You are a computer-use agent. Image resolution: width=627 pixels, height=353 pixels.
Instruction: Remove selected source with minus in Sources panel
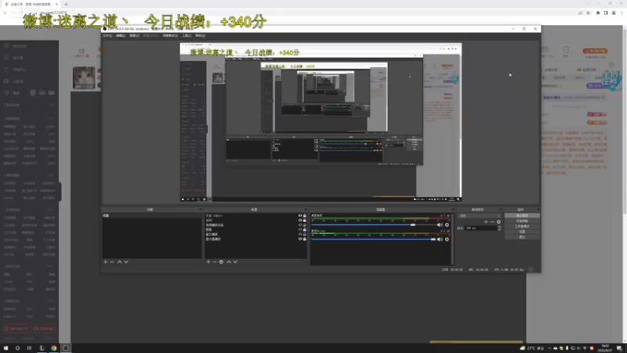(x=215, y=262)
